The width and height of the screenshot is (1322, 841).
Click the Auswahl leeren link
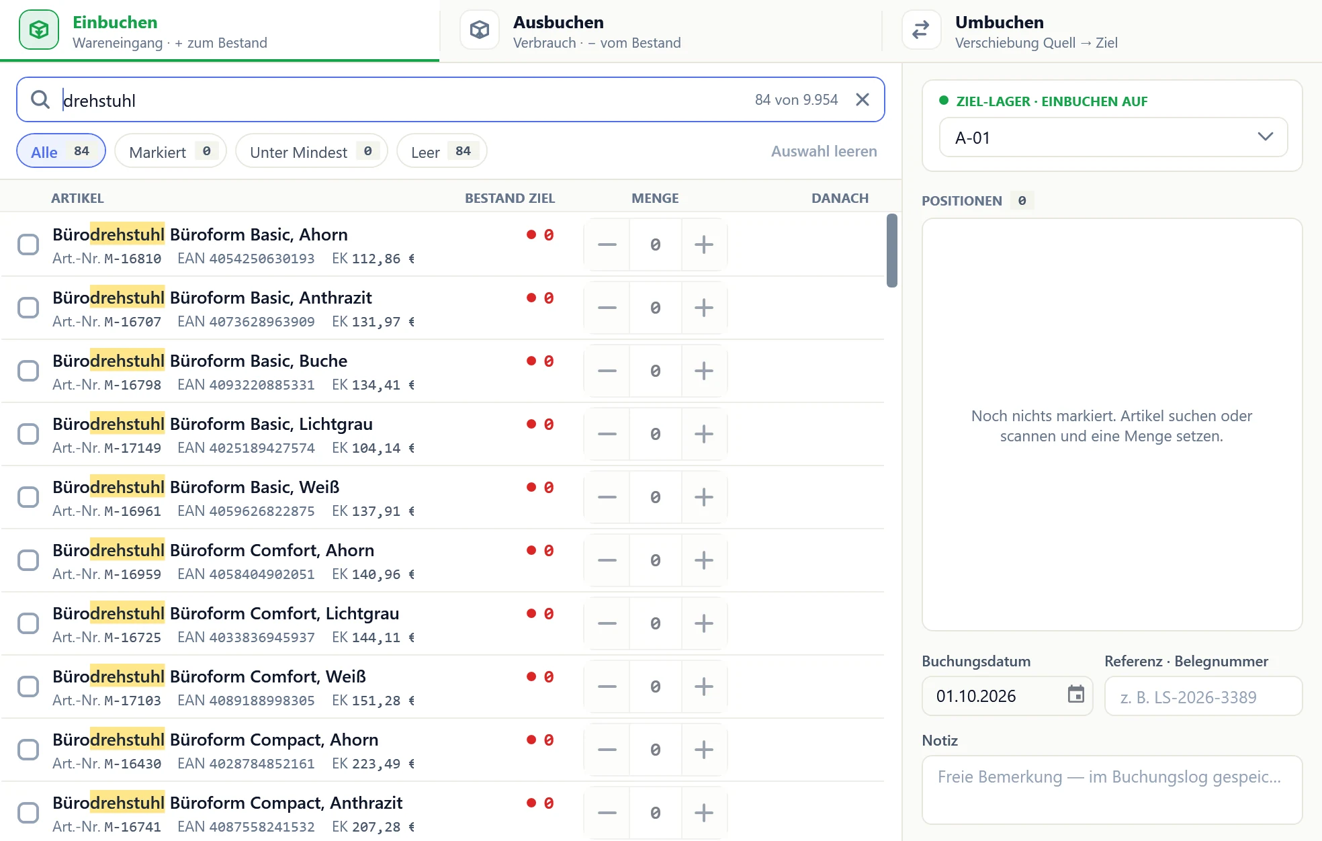point(824,151)
